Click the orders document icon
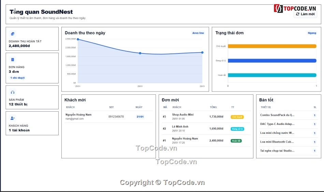The width and height of the screenshot is (324, 192). tap(13, 60)
